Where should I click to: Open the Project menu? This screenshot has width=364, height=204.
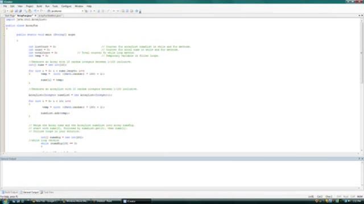click(x=30, y=6)
